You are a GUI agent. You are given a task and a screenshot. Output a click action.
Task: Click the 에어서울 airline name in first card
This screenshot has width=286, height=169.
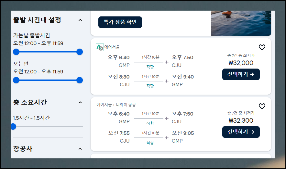coord(112,47)
